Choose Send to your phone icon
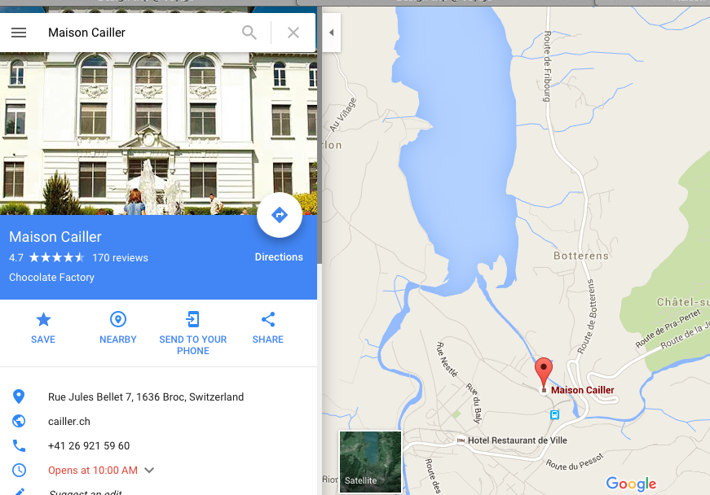Screen dimensions: 710x495 (x=193, y=319)
